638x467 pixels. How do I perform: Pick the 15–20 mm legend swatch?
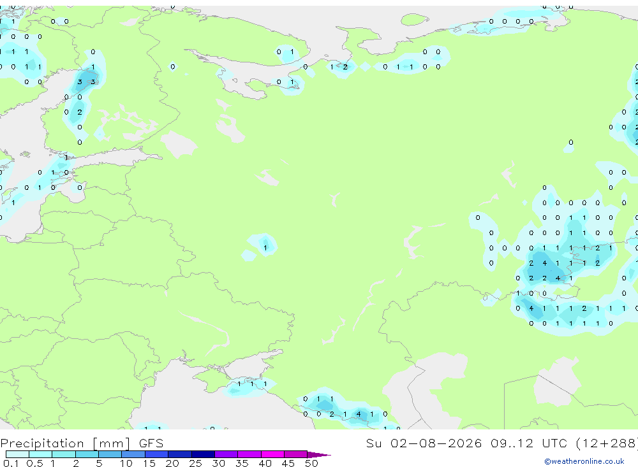(x=157, y=454)
